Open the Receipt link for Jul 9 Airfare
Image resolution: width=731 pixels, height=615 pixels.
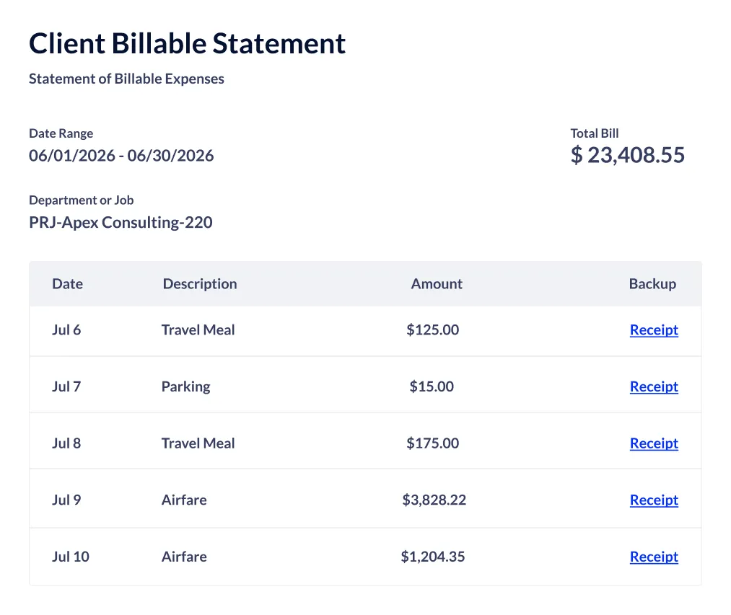[x=654, y=500]
